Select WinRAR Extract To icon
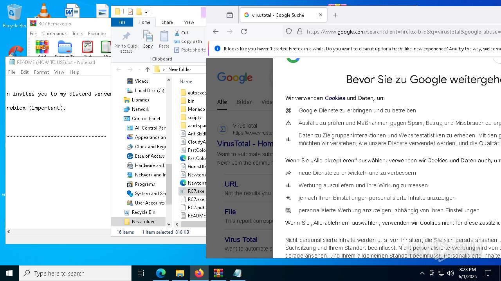501x281 pixels. pos(65,47)
